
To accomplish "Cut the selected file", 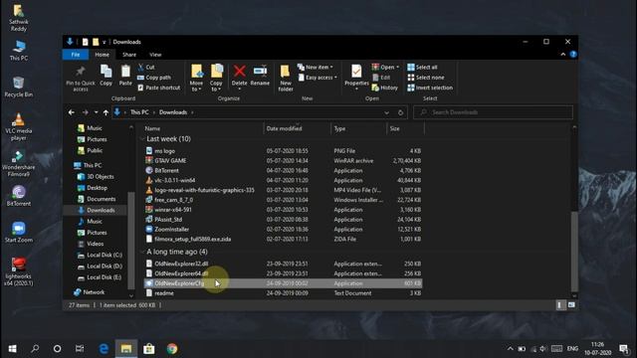I will pos(146,67).
